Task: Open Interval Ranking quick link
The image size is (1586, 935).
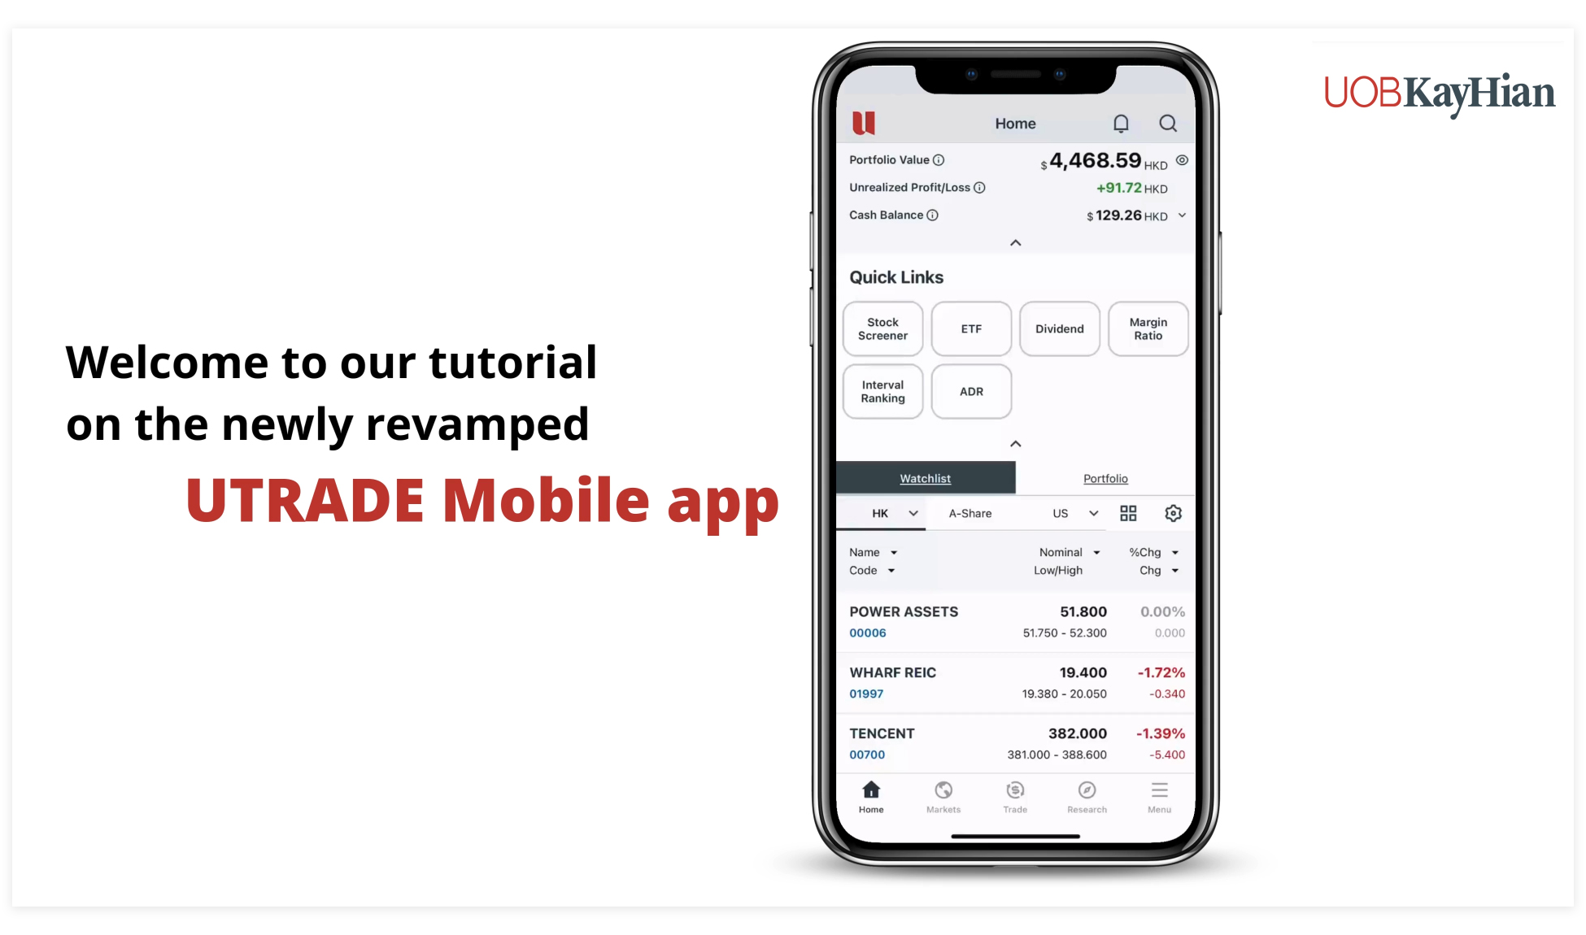Action: [882, 391]
